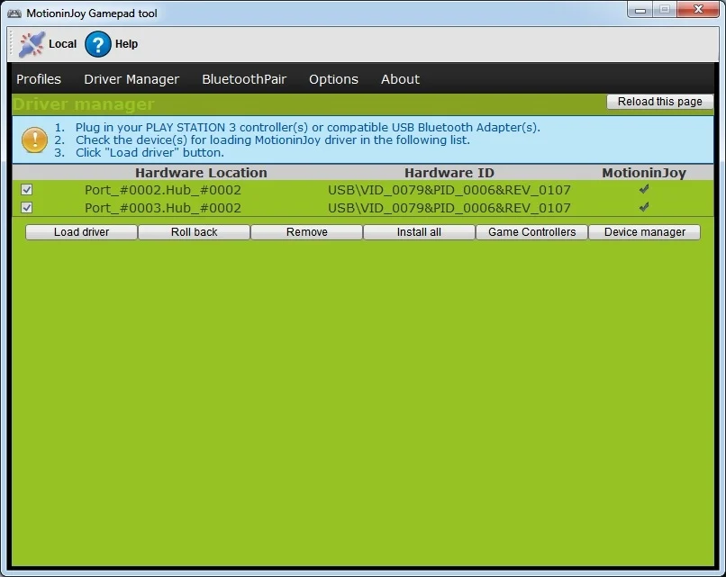The image size is (726, 577).
Task: Click the Hardware ID column header
Action: pyautogui.click(x=449, y=173)
